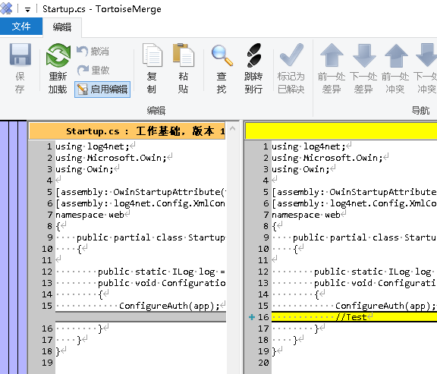Click 'using log4net;' in the left pane
This screenshot has width=437, height=374.
[92, 146]
